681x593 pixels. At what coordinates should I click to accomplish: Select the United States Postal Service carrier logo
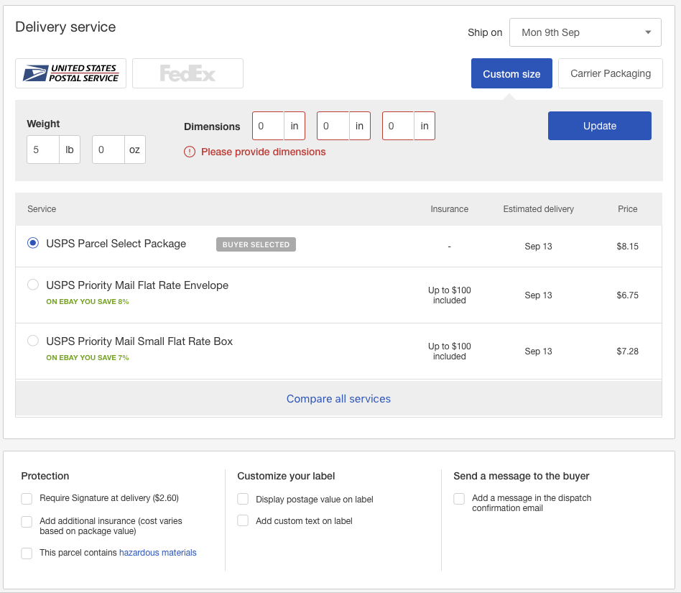(71, 73)
